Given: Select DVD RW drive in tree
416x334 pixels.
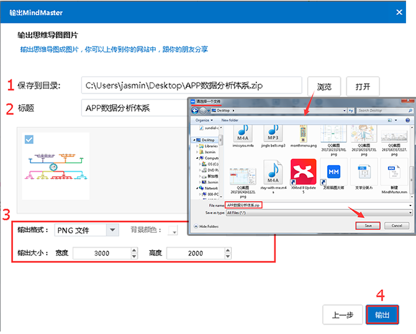Looking at the screenshot, I should tap(212, 170).
